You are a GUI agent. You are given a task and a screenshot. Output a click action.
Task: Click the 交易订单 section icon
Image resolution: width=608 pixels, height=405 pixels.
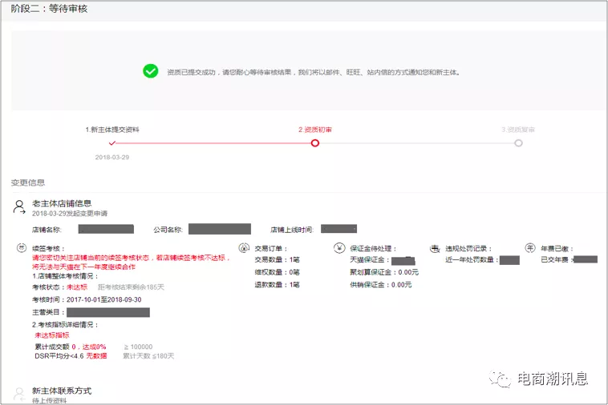point(245,248)
